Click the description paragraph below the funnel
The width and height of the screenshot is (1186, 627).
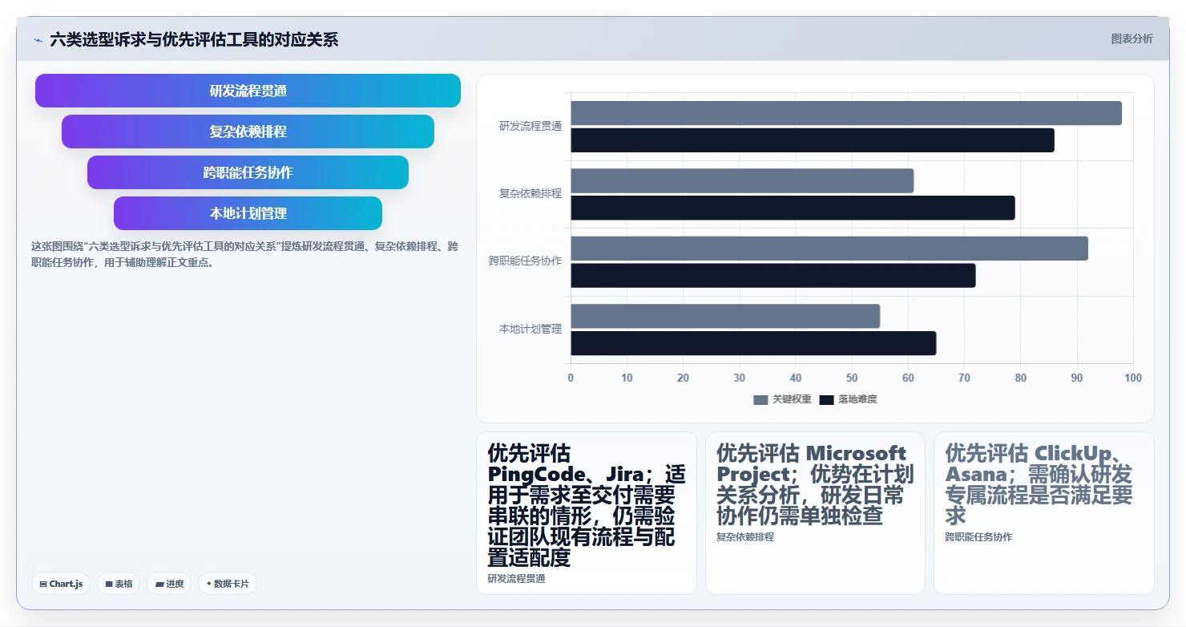point(245,254)
